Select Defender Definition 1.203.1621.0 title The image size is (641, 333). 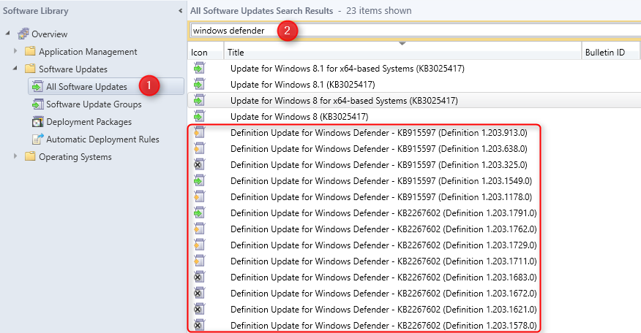point(383,310)
